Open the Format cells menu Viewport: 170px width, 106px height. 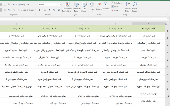point(106,6)
